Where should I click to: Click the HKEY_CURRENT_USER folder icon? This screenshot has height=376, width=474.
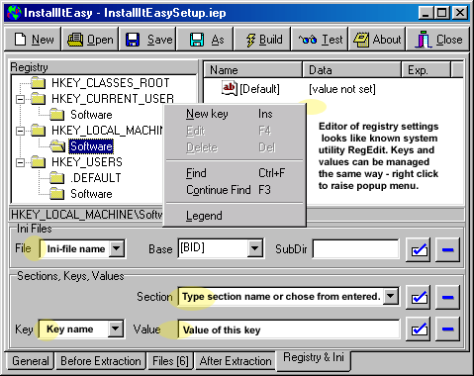tap(39, 99)
